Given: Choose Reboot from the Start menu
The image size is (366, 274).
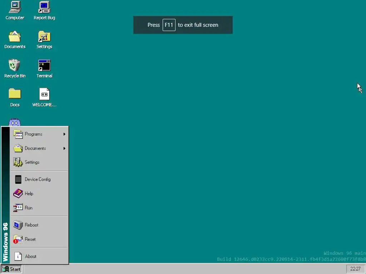Looking at the screenshot, I should [39, 225].
